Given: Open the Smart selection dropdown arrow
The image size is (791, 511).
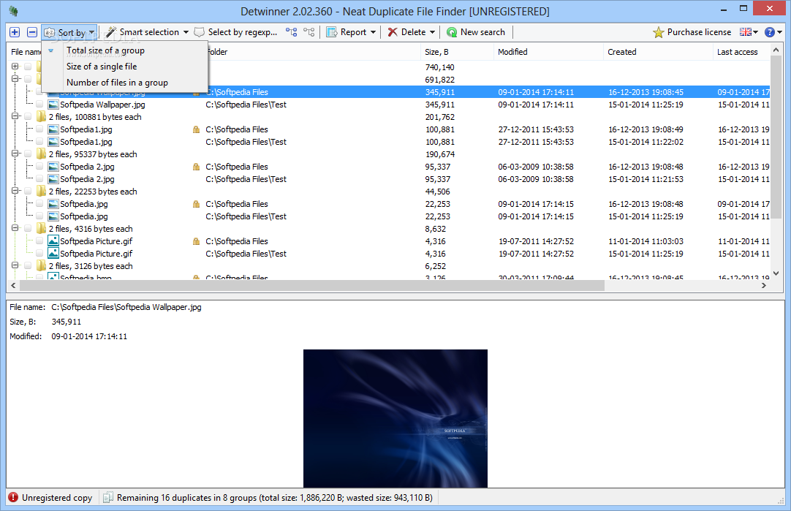Looking at the screenshot, I should pyautogui.click(x=186, y=32).
